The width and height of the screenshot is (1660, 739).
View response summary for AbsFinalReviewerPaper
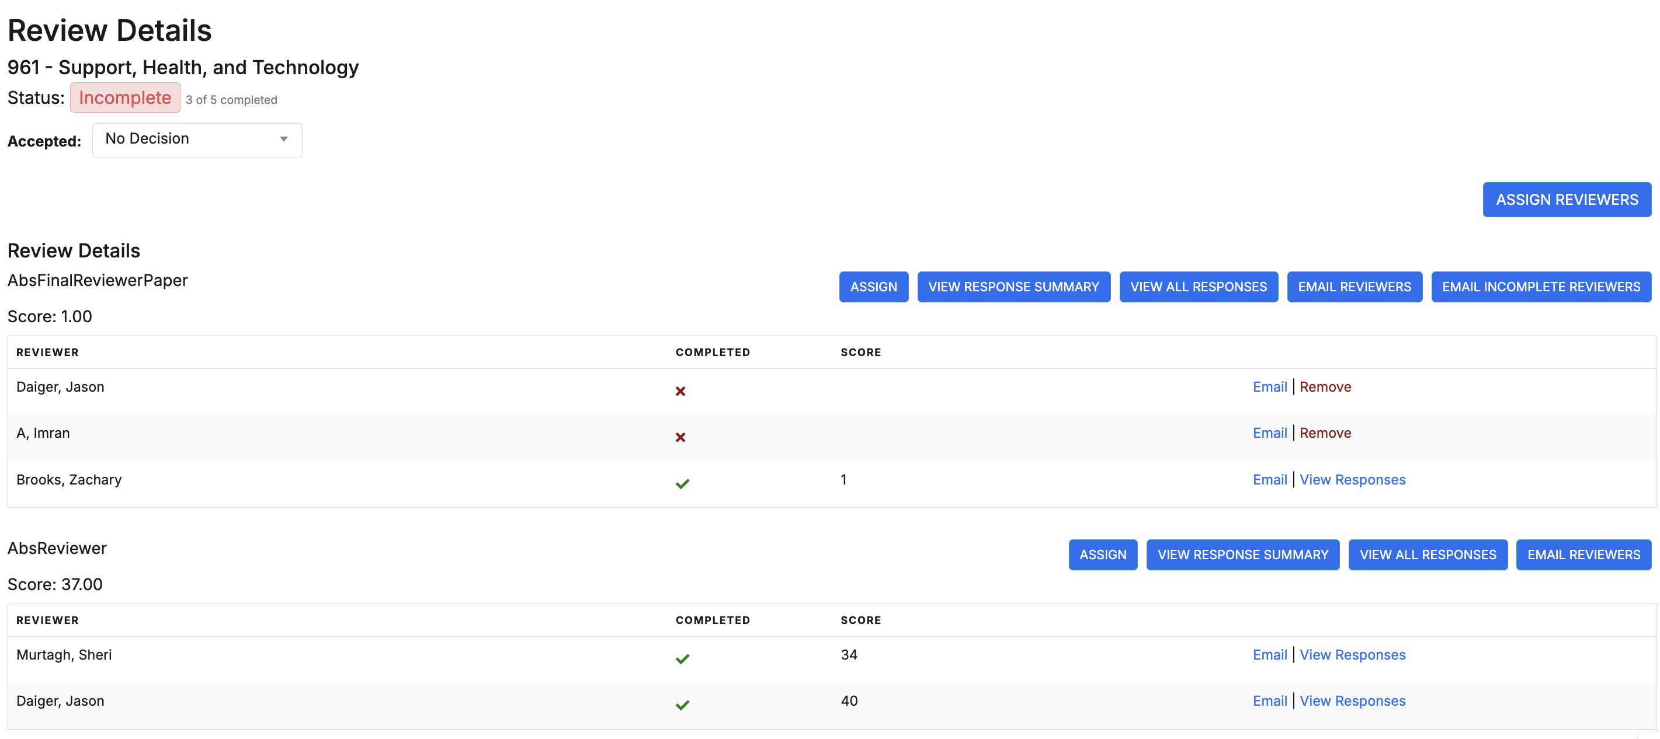1013,287
